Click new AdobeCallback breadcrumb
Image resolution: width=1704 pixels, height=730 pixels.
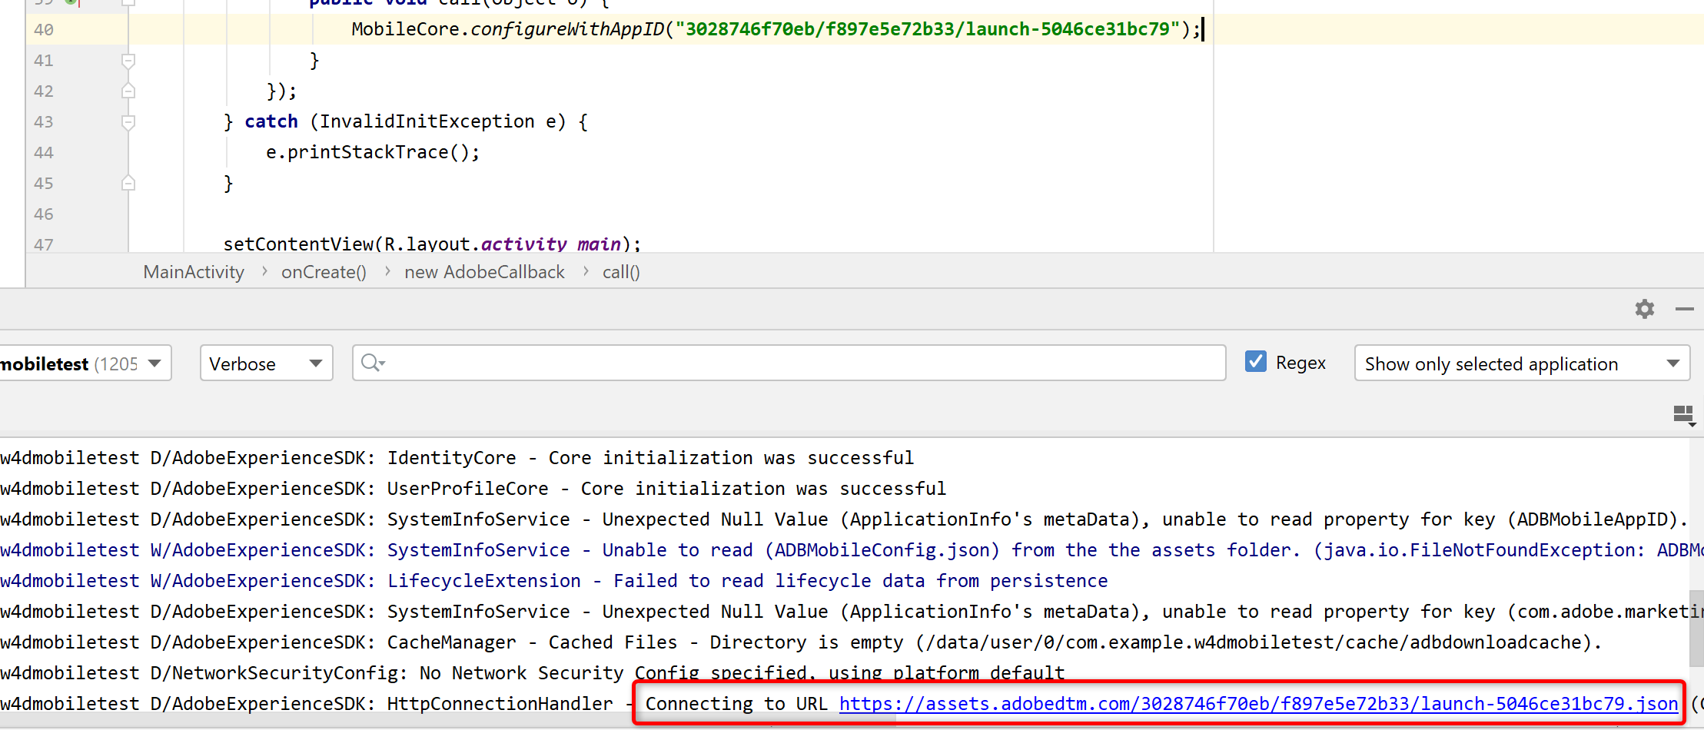(484, 272)
